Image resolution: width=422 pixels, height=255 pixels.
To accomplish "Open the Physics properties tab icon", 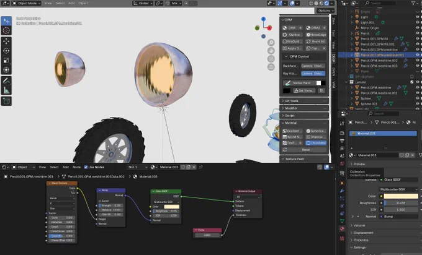I will click(x=342, y=206).
